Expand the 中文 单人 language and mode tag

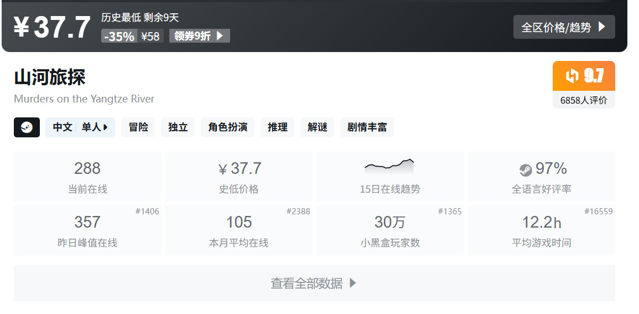tap(80, 127)
